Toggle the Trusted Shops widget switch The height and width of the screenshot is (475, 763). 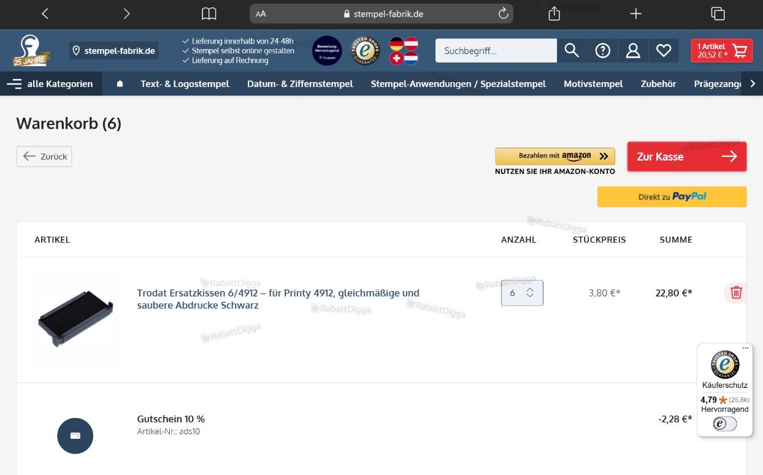(725, 424)
